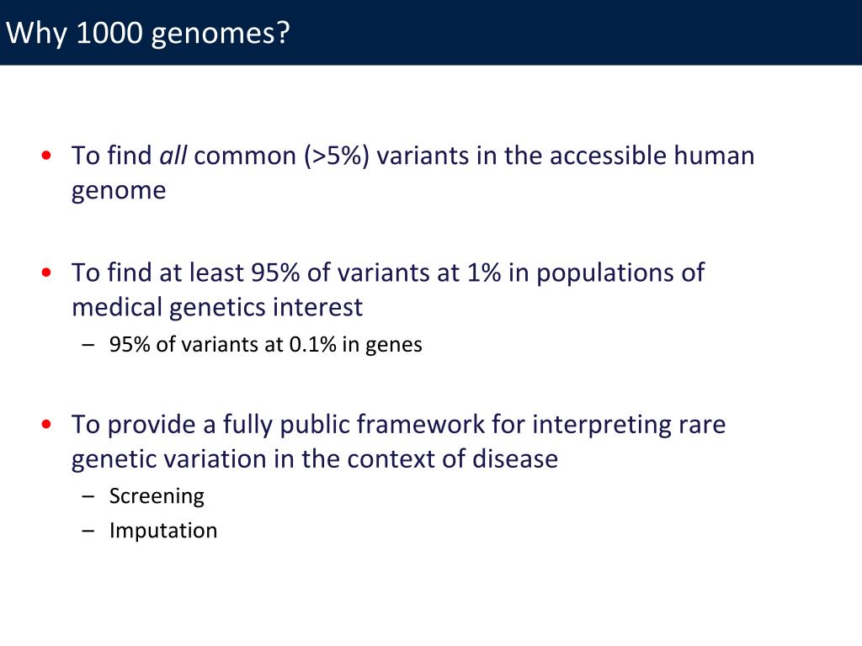
Task: Click the slide title 'Why 1000 genomes?'
Action: pyautogui.click(x=147, y=33)
